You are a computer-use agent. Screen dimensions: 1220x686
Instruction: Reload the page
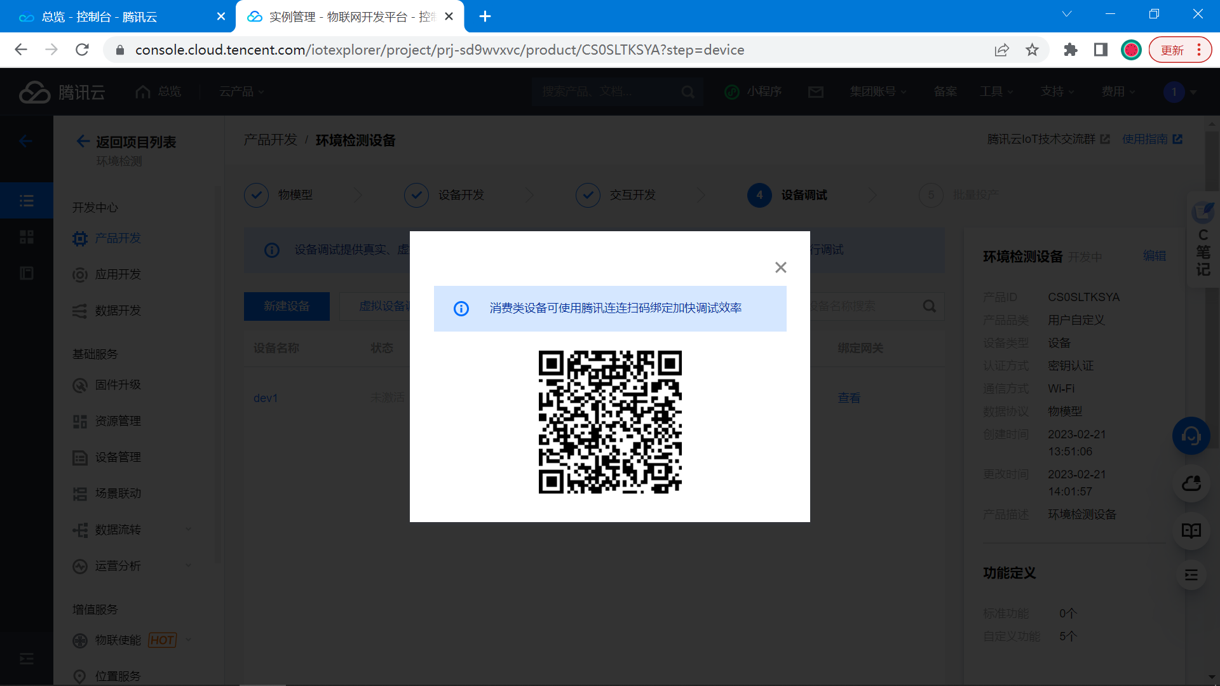(x=82, y=50)
